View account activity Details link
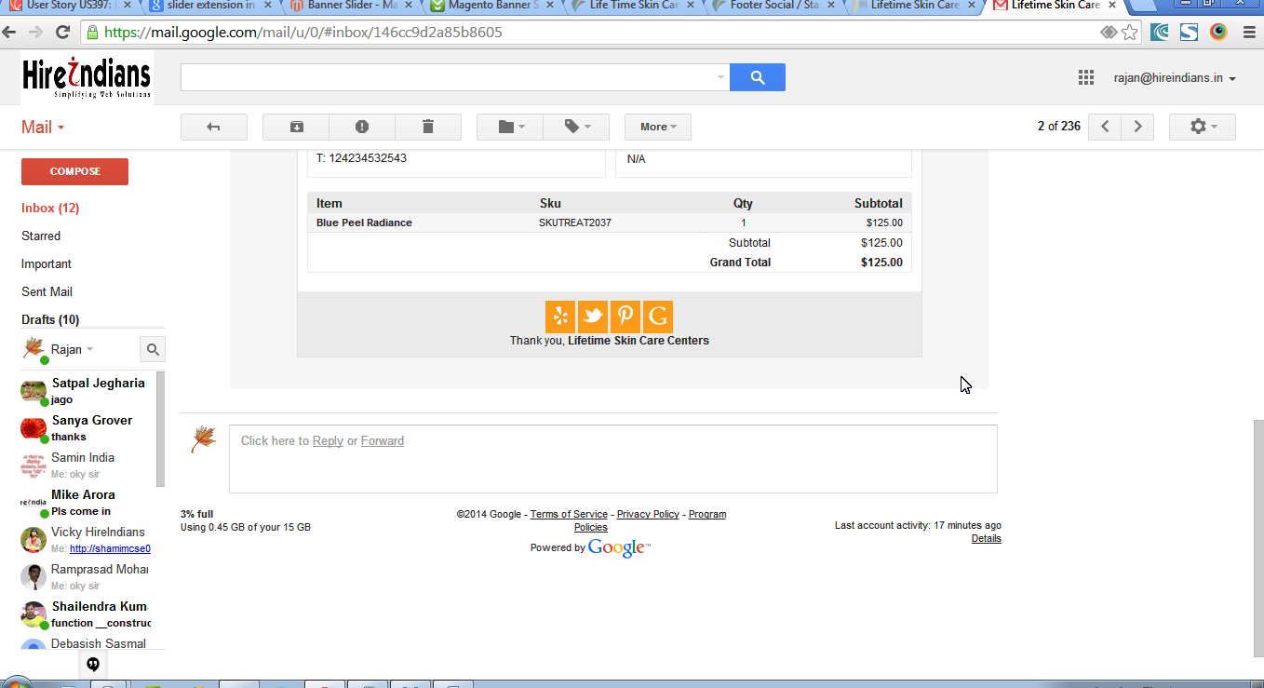The height and width of the screenshot is (688, 1264). [x=987, y=538]
